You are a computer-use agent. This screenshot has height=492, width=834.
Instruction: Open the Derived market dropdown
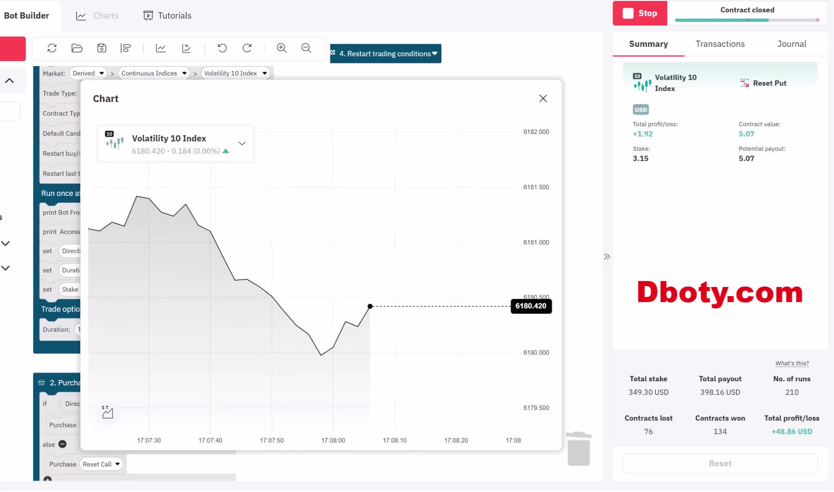(88, 73)
